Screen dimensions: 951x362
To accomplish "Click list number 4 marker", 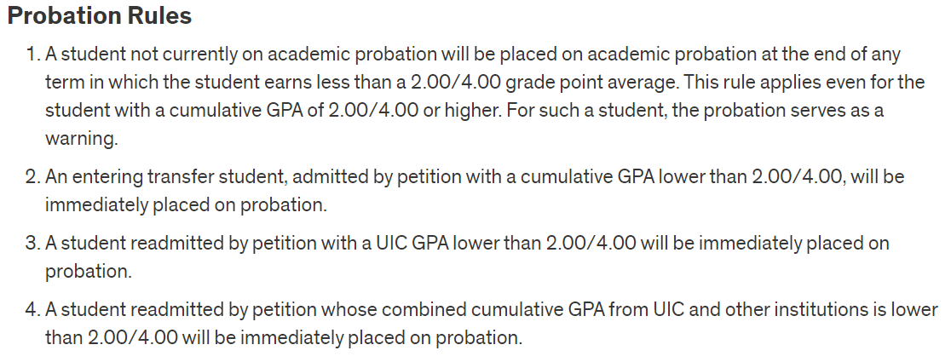I will [32, 310].
